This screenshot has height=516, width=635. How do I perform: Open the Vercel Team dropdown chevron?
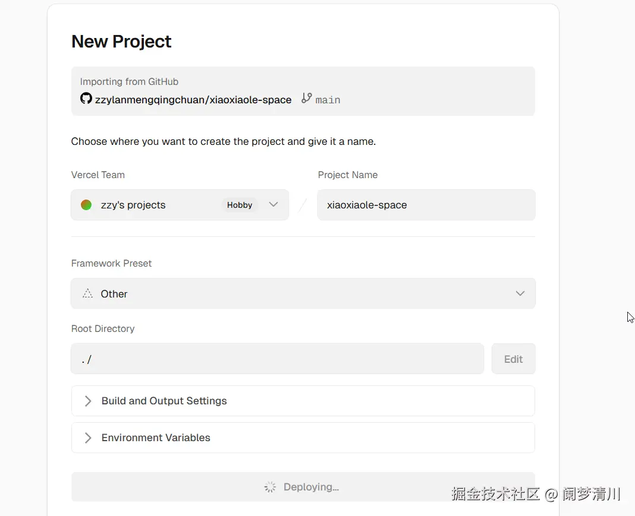point(274,204)
